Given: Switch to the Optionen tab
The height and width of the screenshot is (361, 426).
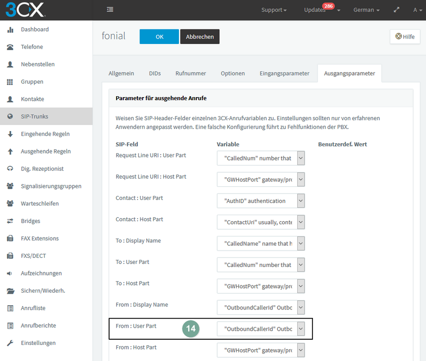Looking at the screenshot, I should pyautogui.click(x=233, y=73).
